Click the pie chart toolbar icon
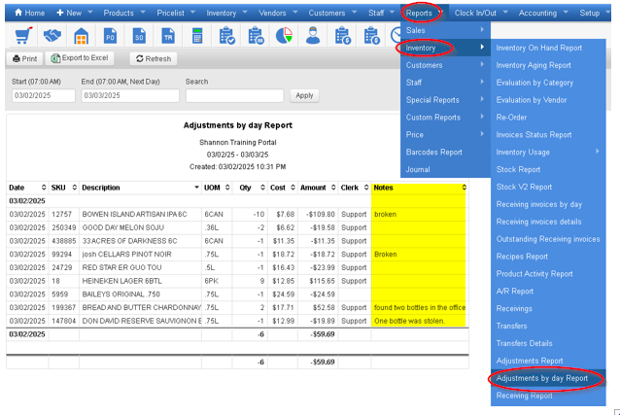The image size is (620, 415). [284, 36]
